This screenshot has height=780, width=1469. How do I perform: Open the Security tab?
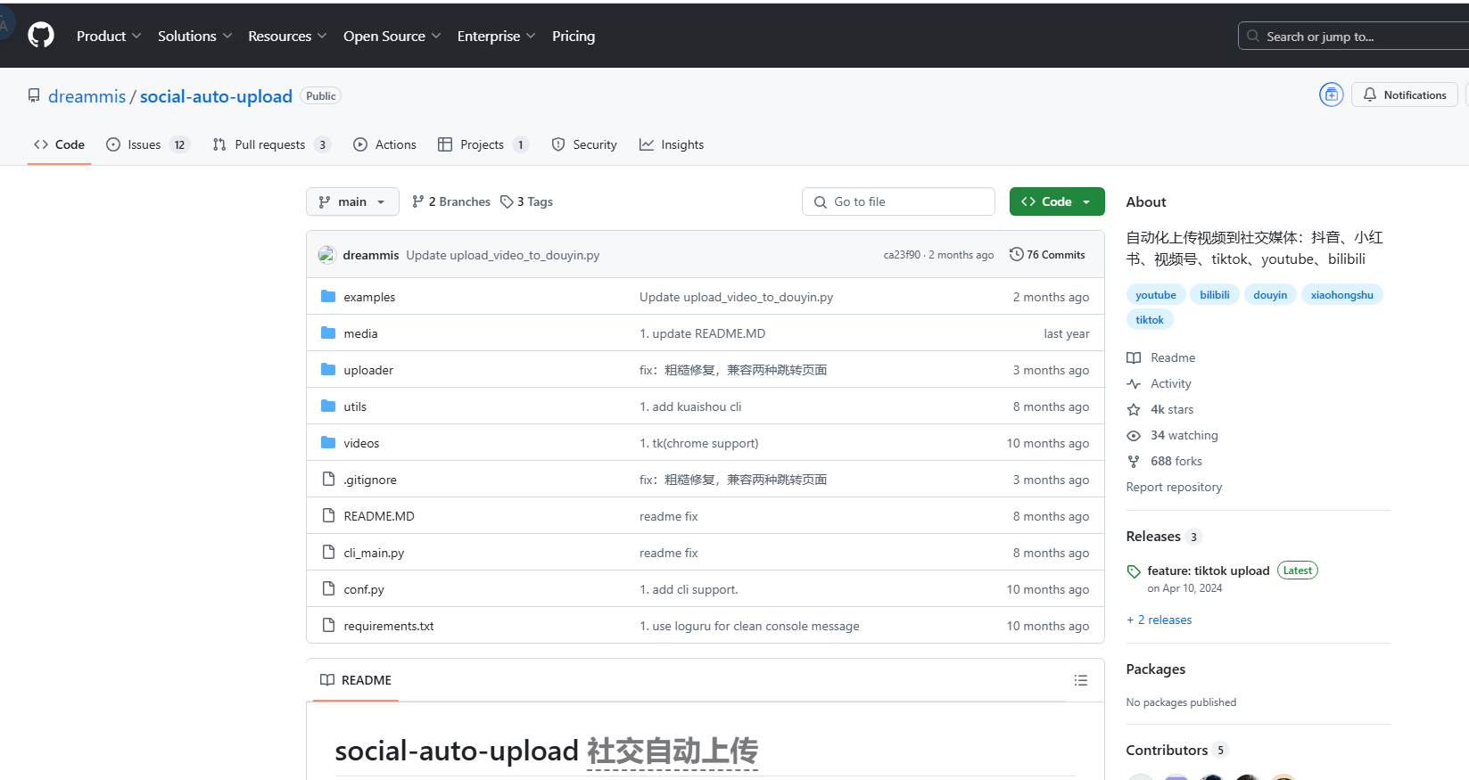(584, 144)
